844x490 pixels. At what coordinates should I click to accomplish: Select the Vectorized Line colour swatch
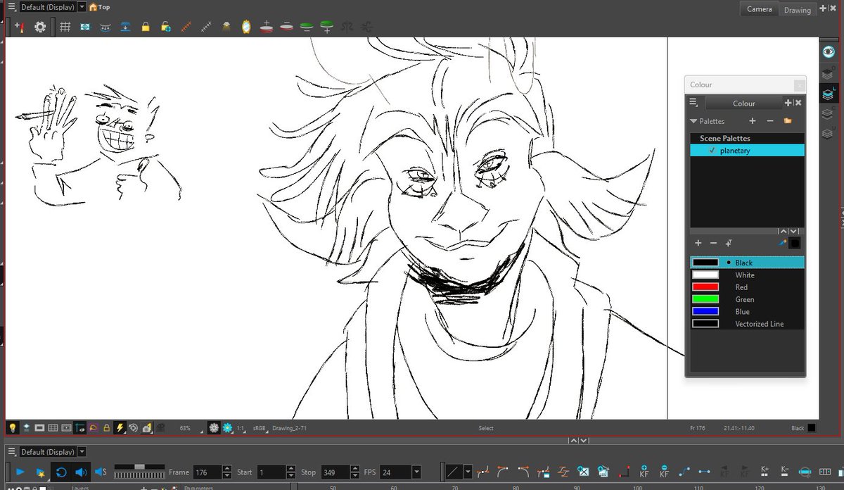(x=705, y=324)
